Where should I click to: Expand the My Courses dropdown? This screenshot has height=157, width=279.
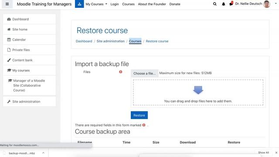[x=96, y=4]
